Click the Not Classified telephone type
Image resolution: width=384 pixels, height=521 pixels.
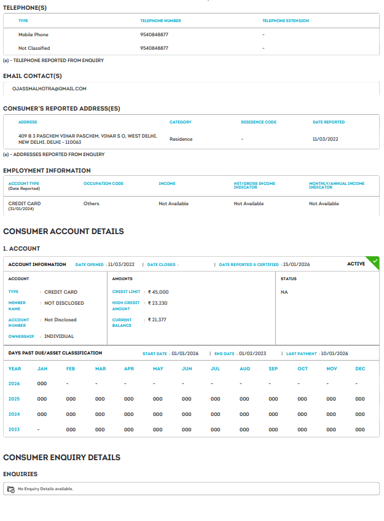[34, 48]
